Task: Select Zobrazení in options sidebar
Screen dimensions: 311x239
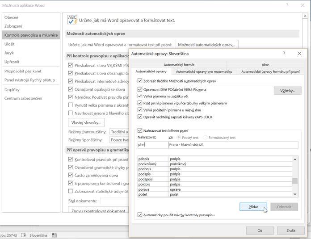Action: pos(31,26)
